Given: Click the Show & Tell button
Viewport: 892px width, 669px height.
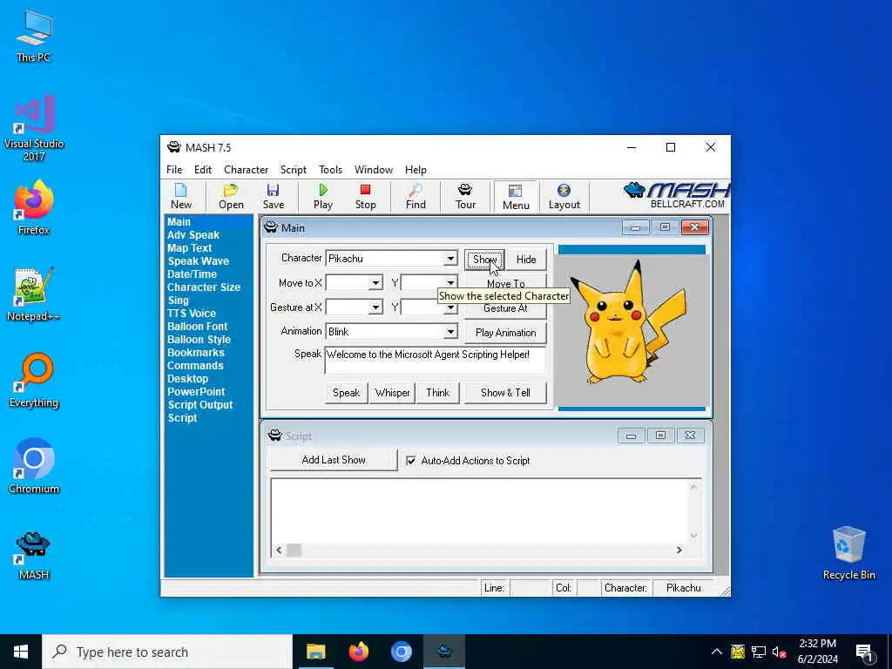Looking at the screenshot, I should point(505,393).
